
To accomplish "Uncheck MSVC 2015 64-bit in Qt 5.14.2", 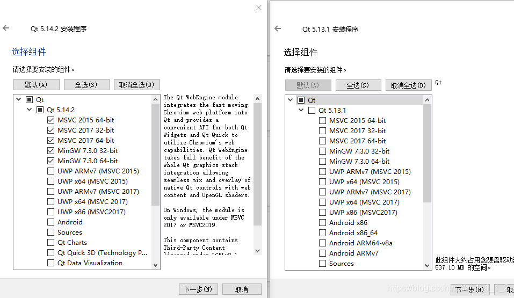I will [50, 120].
